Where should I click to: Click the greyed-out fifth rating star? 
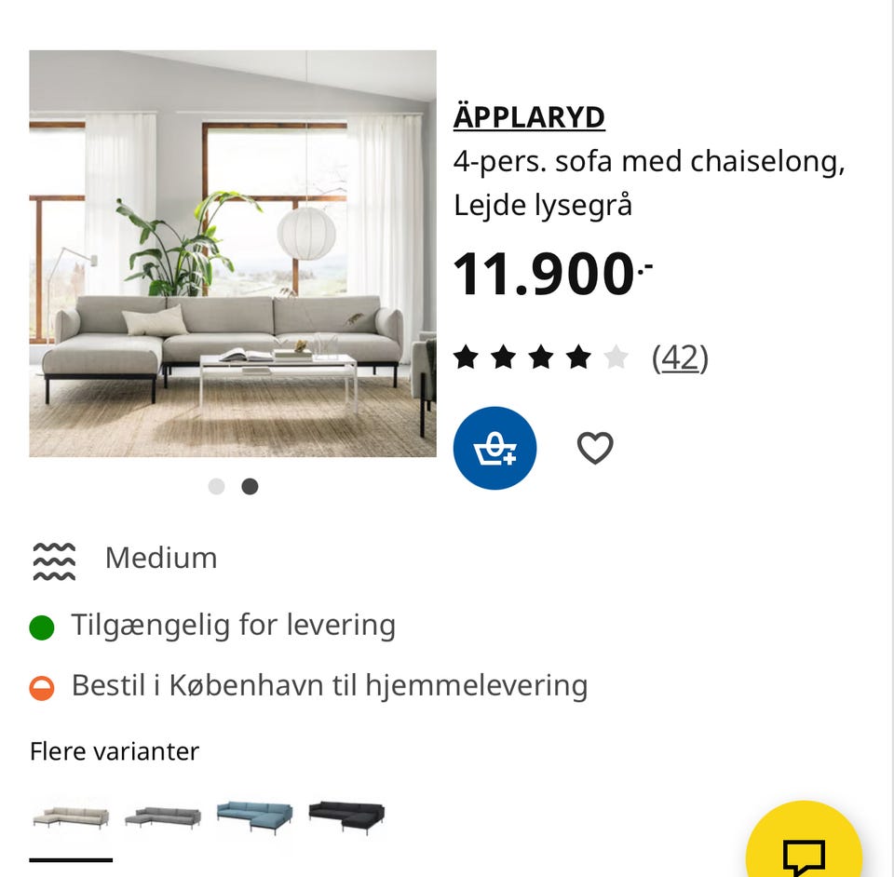(613, 357)
